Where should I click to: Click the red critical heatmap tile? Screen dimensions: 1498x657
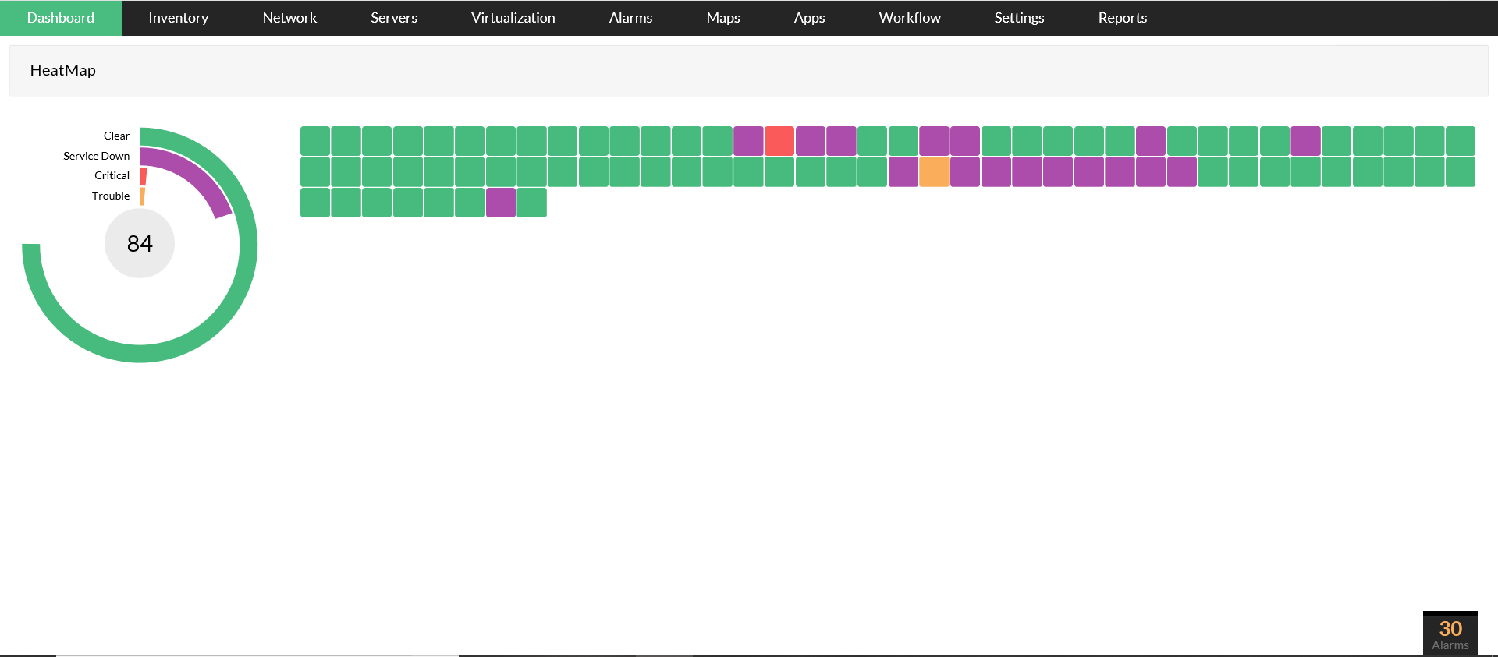coord(779,141)
